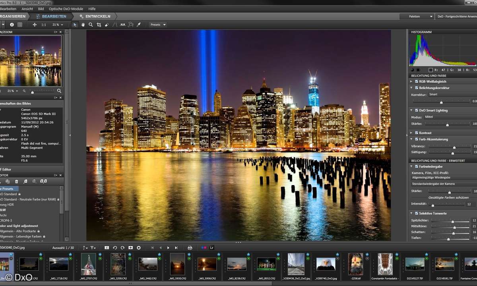Open the filter funnel dropdown
477x286 pixels.
(x=93, y=247)
